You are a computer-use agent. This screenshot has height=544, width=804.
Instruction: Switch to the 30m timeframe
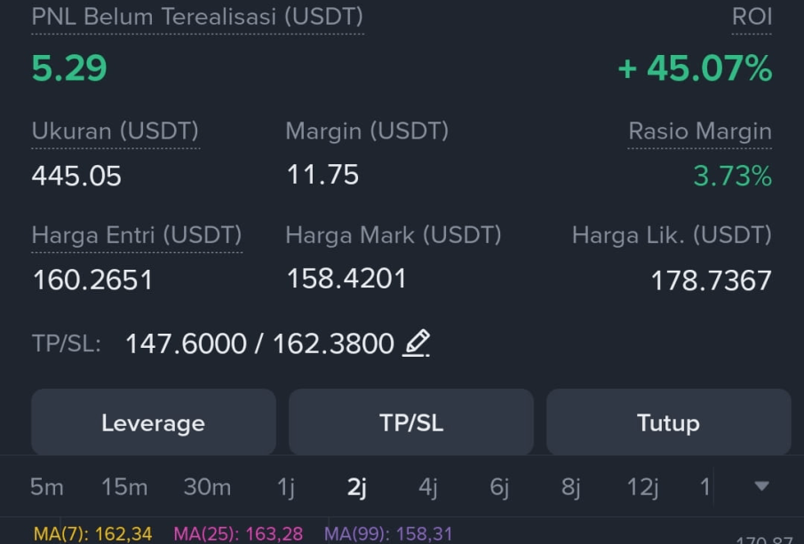(x=207, y=486)
